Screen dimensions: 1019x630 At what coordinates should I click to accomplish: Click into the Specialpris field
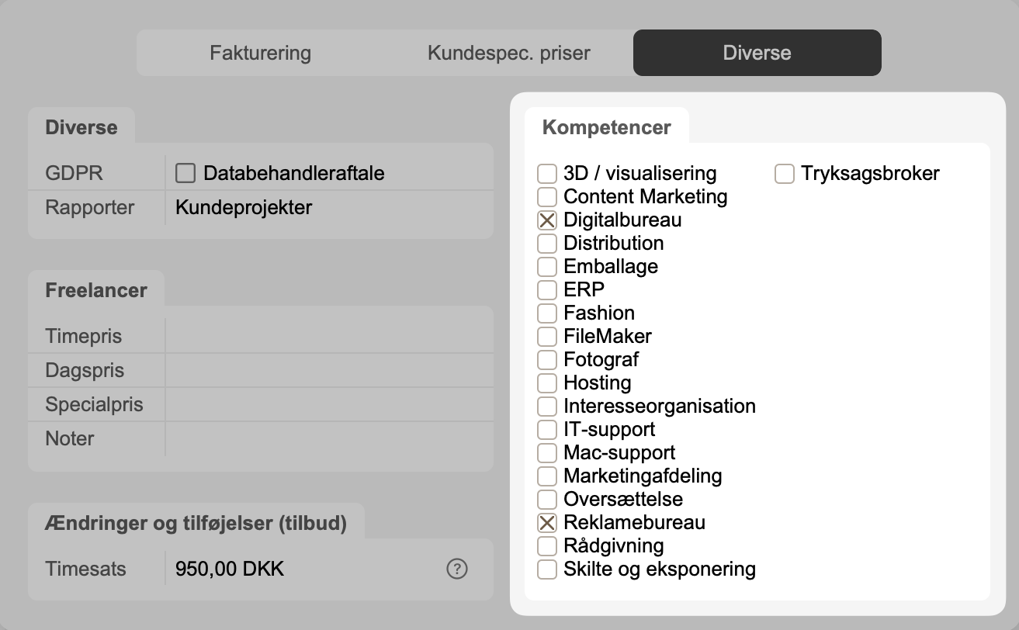(328, 405)
